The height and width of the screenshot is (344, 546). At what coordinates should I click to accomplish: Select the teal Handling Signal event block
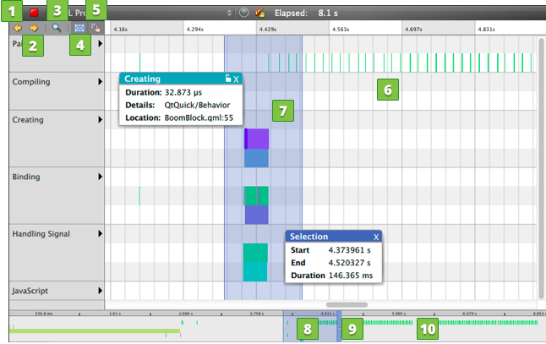click(x=255, y=271)
